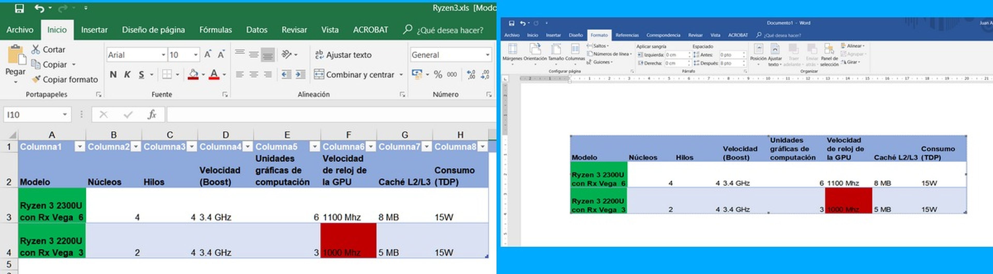Align text right in Excel

point(268,74)
